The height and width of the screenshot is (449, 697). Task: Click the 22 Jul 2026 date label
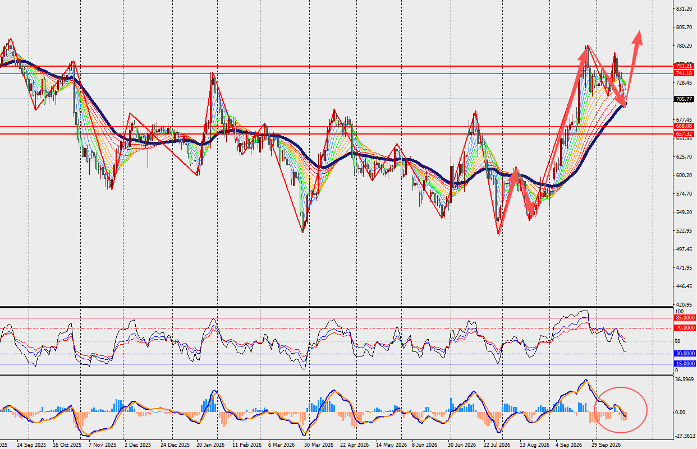497,445
